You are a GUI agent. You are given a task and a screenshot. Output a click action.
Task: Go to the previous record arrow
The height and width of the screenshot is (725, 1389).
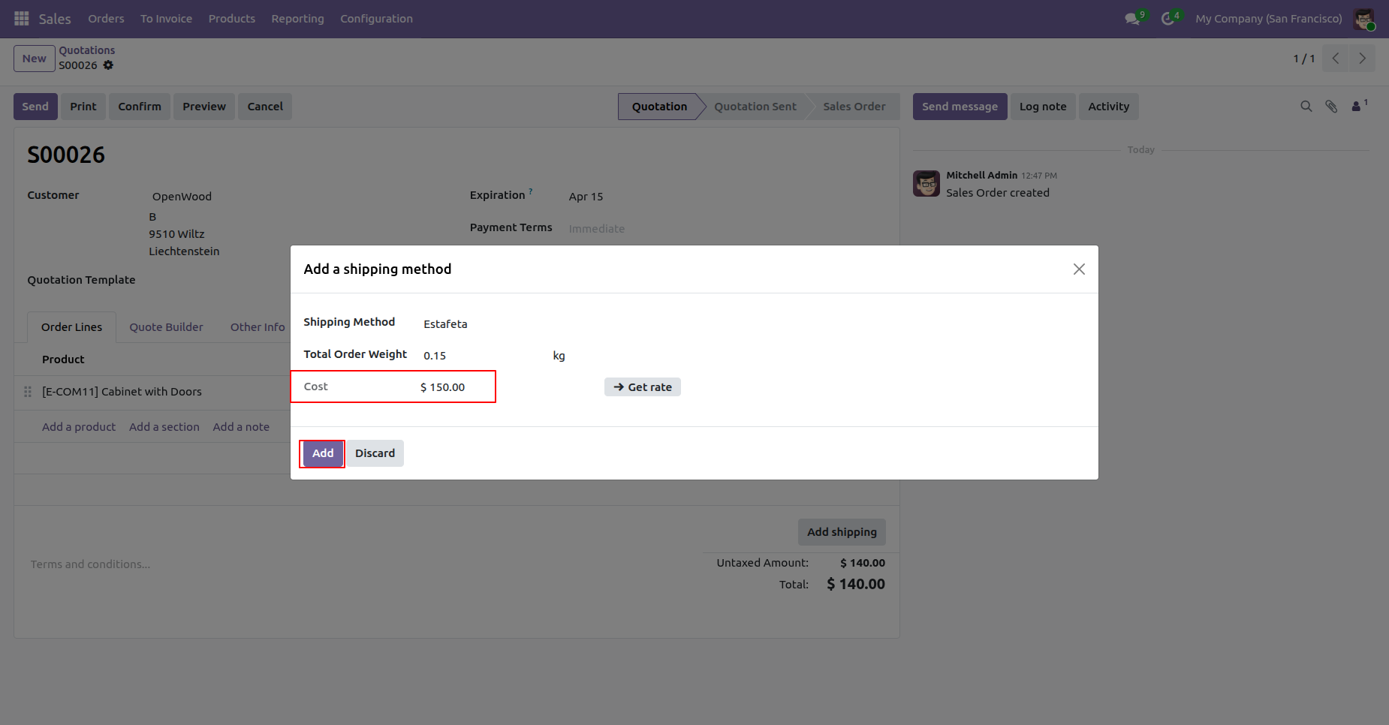[1336, 59]
